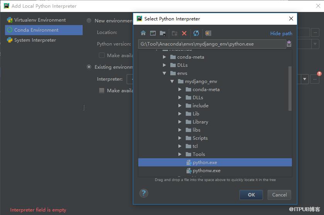Screen dimensions: 324x215
Task: Select the libs folder row
Action: [215, 130]
